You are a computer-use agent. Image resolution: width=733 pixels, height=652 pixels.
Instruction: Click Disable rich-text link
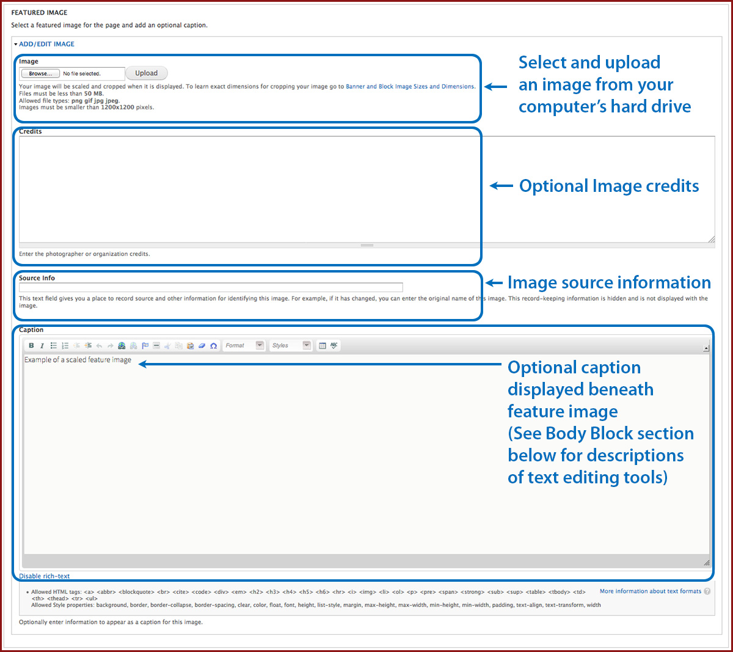point(45,576)
